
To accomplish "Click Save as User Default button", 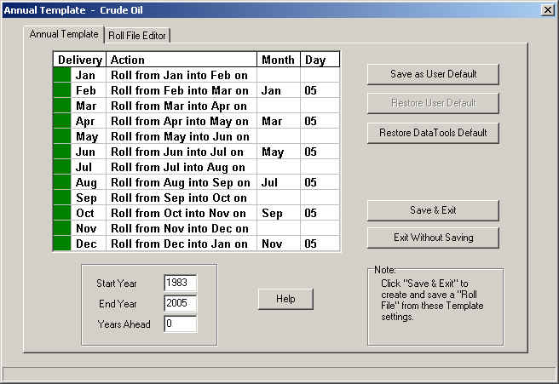I will (x=433, y=74).
